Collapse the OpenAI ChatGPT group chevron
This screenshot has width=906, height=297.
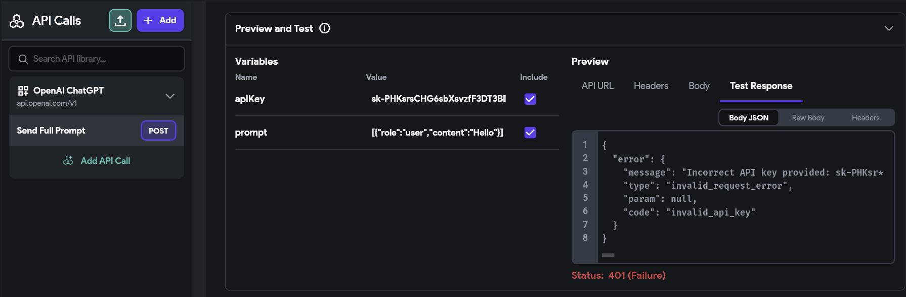click(170, 96)
